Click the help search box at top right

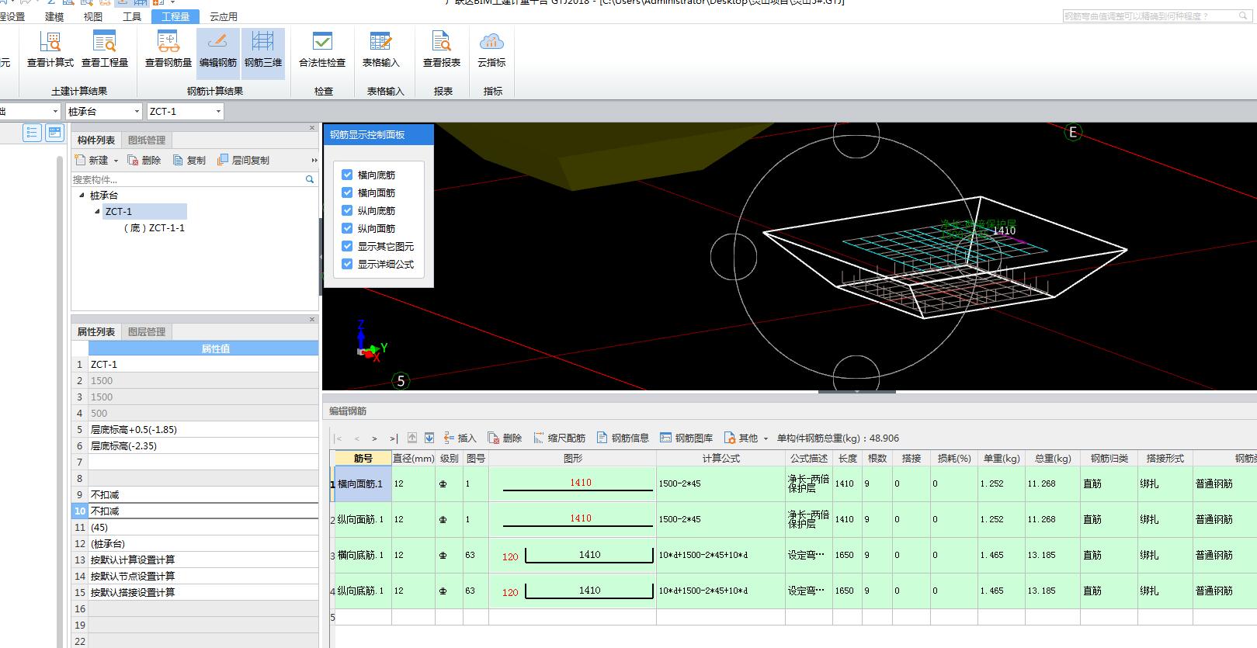[x=1158, y=16]
